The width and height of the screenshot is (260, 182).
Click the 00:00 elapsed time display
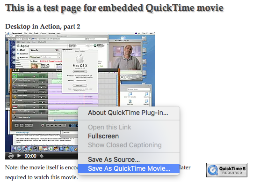30,156
